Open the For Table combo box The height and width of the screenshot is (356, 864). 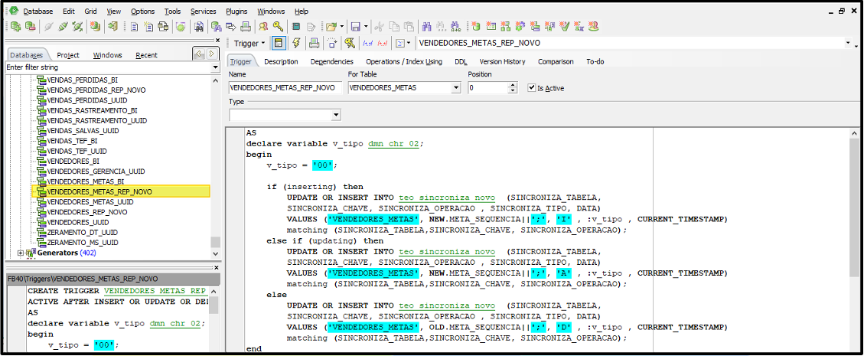coord(456,88)
